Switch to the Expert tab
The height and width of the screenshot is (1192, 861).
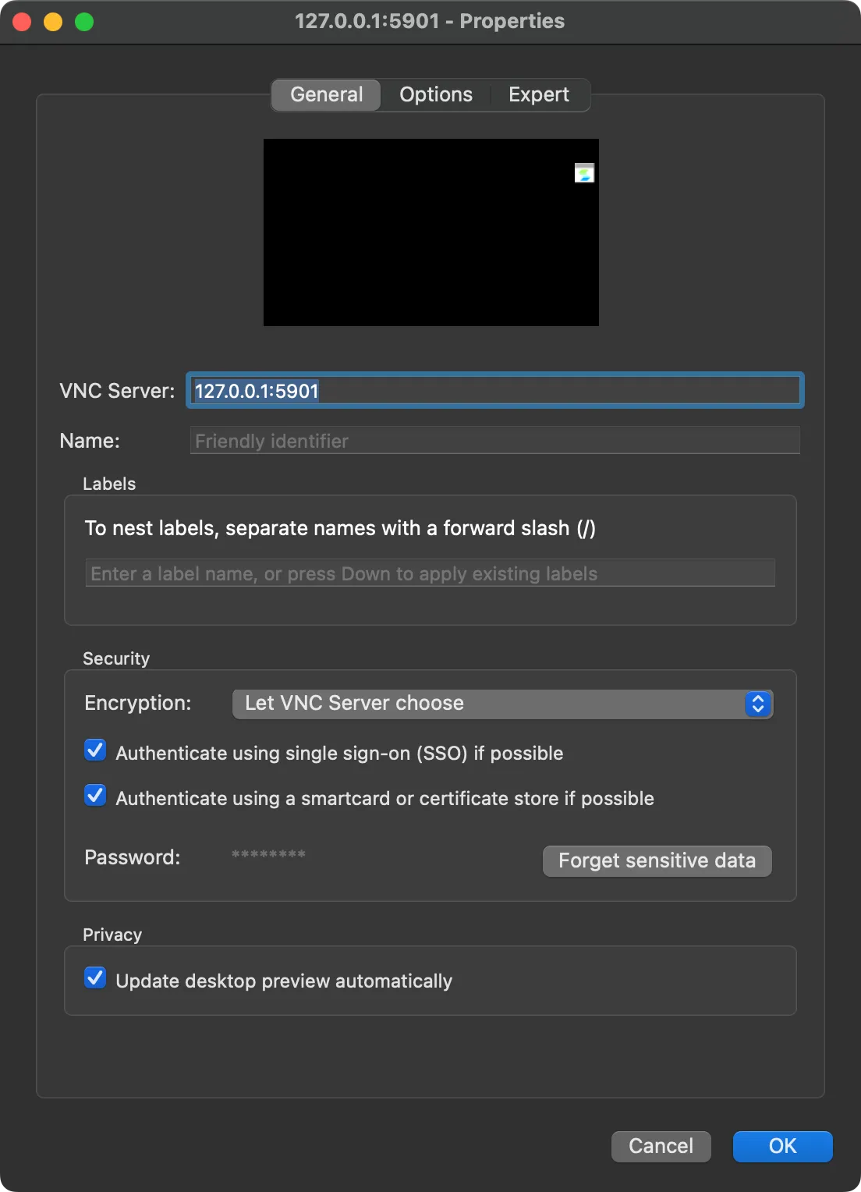[538, 94]
